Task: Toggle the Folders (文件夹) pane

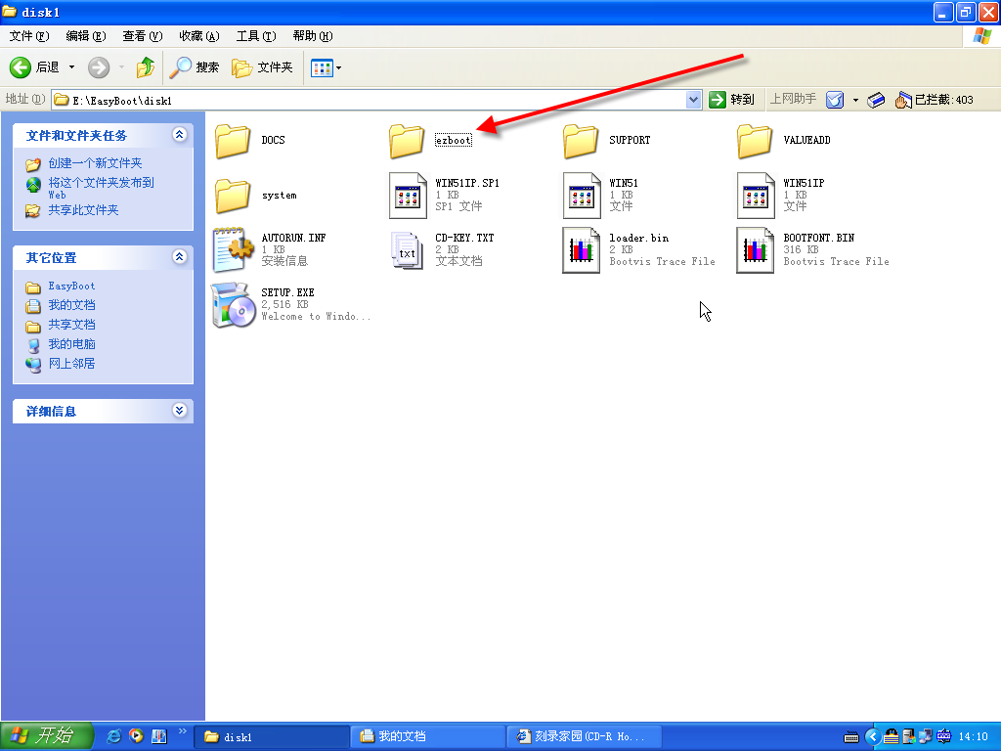Action: coord(262,67)
